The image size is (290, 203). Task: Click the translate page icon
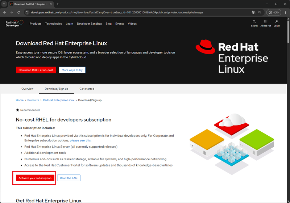253,12
